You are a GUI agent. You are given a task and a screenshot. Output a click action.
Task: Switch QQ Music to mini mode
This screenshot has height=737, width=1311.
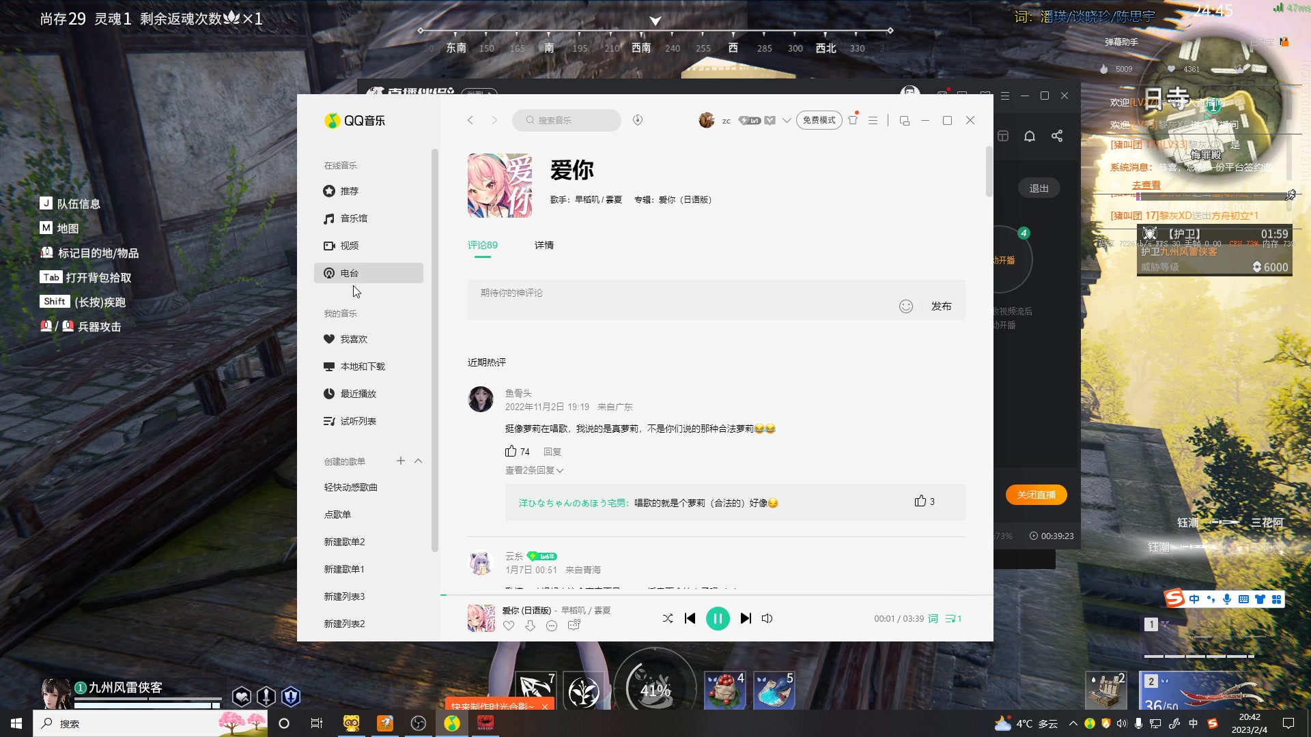[905, 120]
